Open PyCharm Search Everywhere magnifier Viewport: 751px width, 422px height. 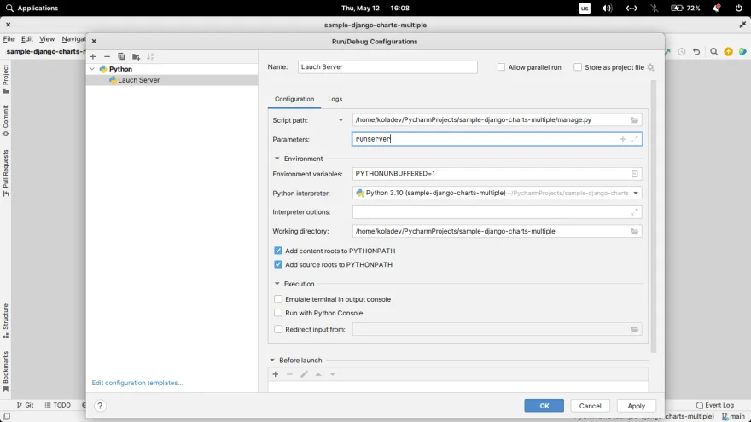[x=713, y=52]
